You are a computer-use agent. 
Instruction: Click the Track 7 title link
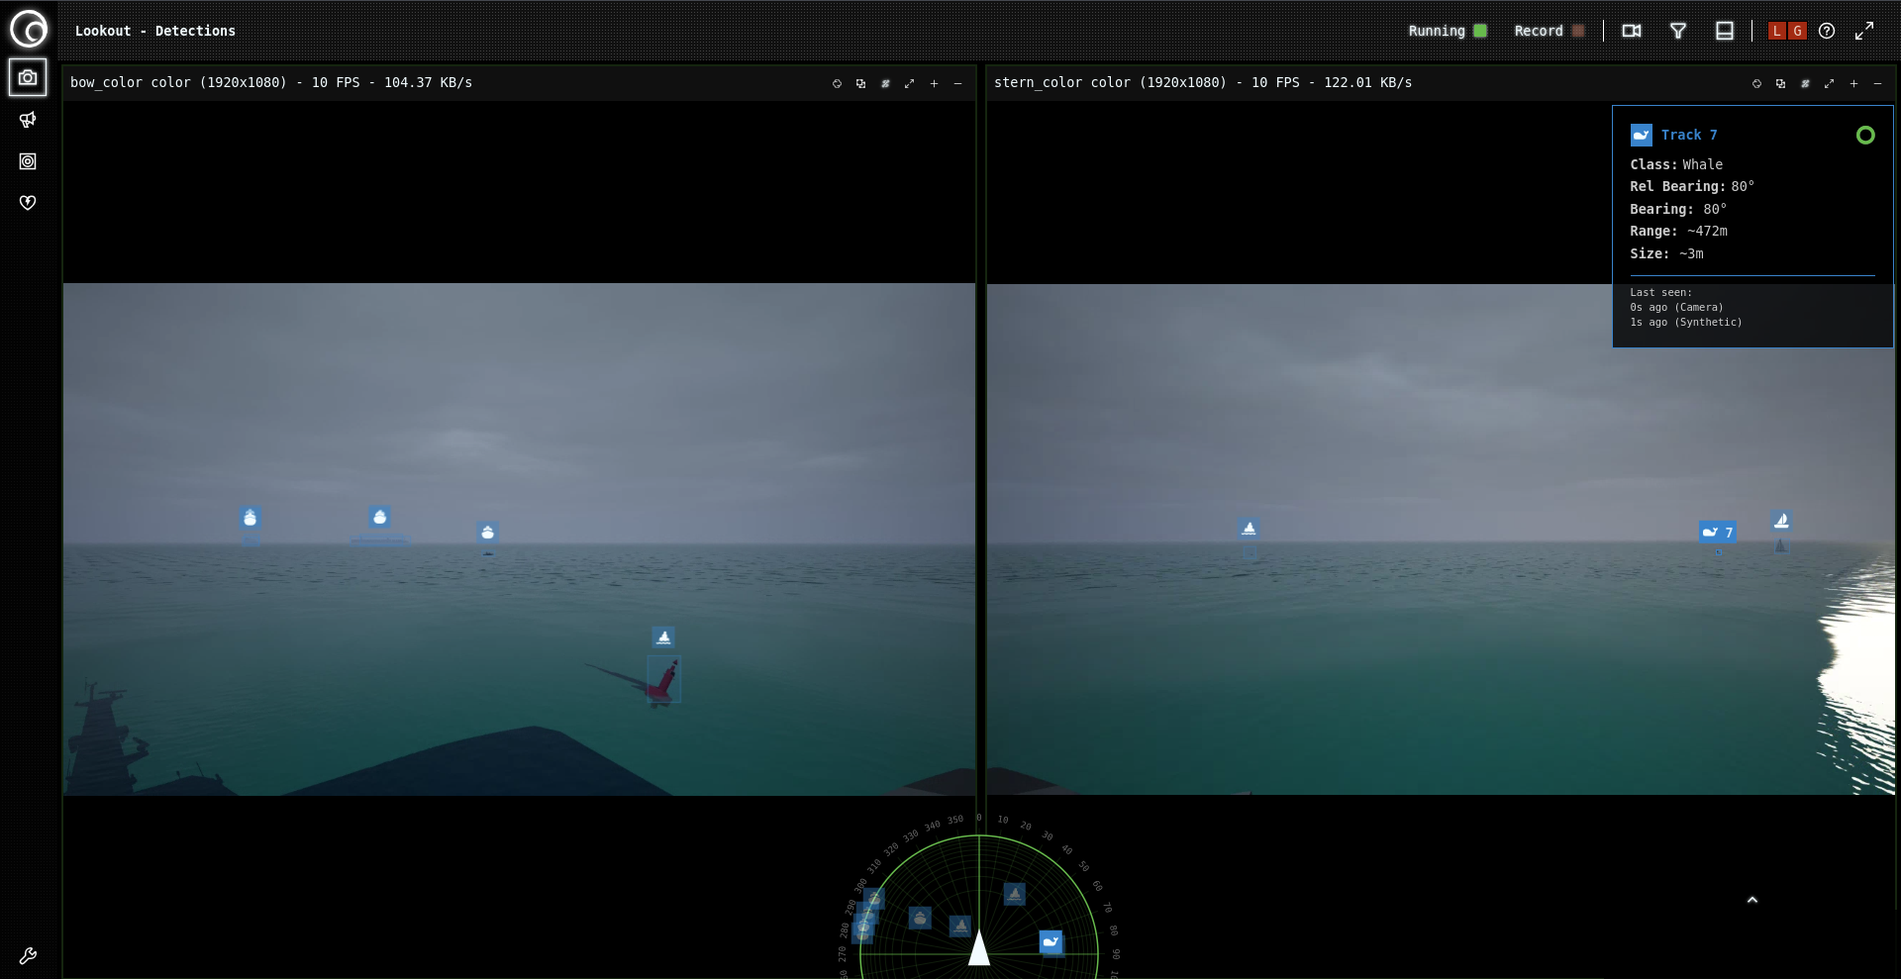coord(1688,135)
